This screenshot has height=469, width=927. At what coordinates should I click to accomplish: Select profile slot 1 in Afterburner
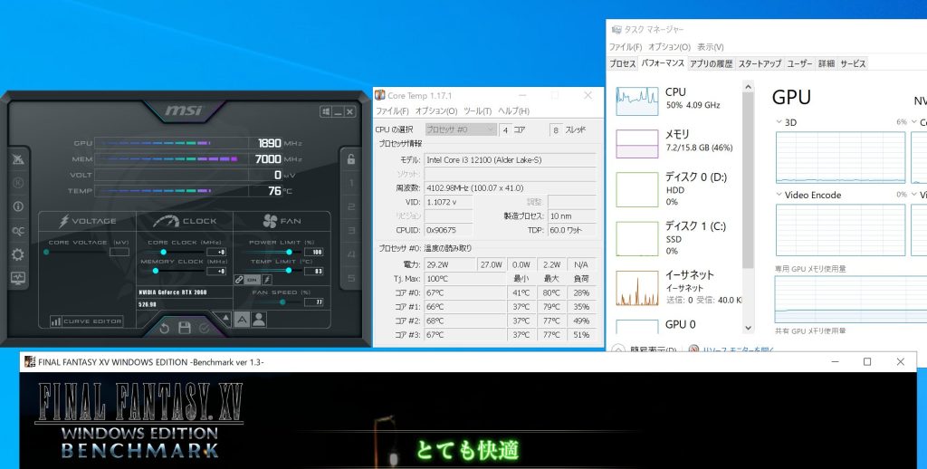[351, 183]
